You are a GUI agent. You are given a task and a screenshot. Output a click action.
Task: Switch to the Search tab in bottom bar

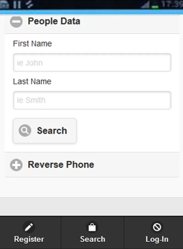(x=92, y=233)
